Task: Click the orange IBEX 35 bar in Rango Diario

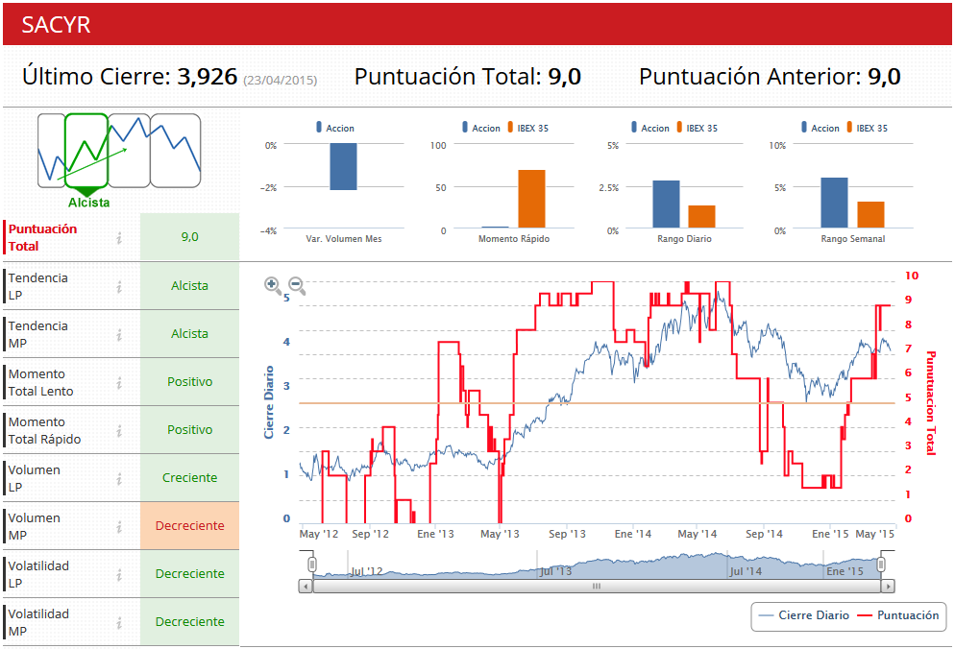Action: [x=701, y=217]
